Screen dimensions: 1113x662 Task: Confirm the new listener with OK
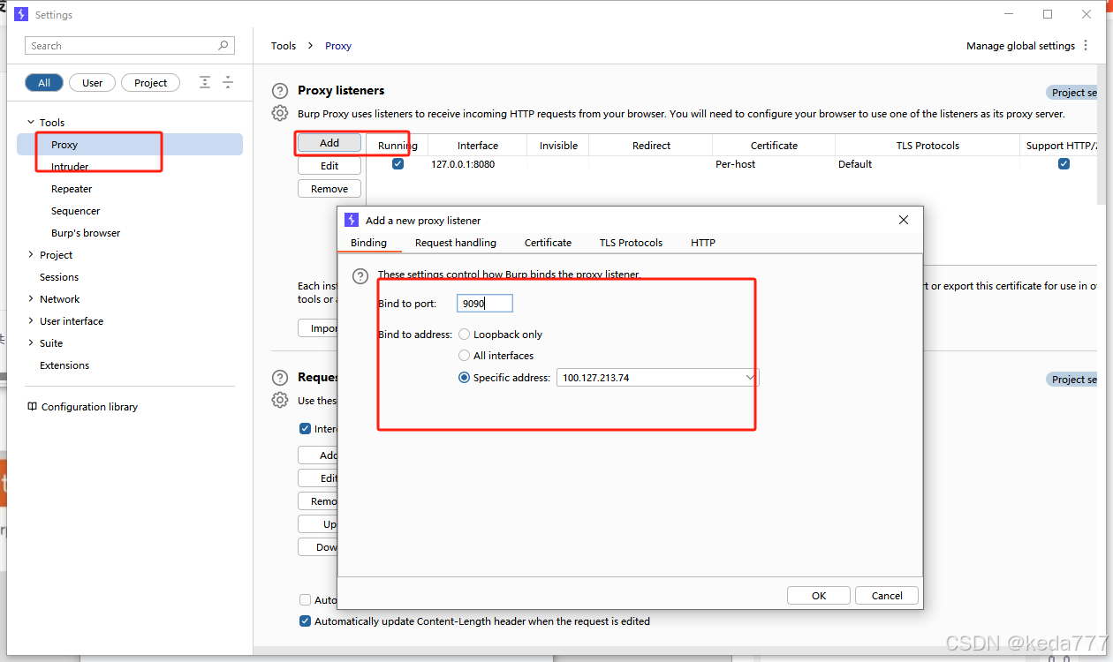point(819,596)
